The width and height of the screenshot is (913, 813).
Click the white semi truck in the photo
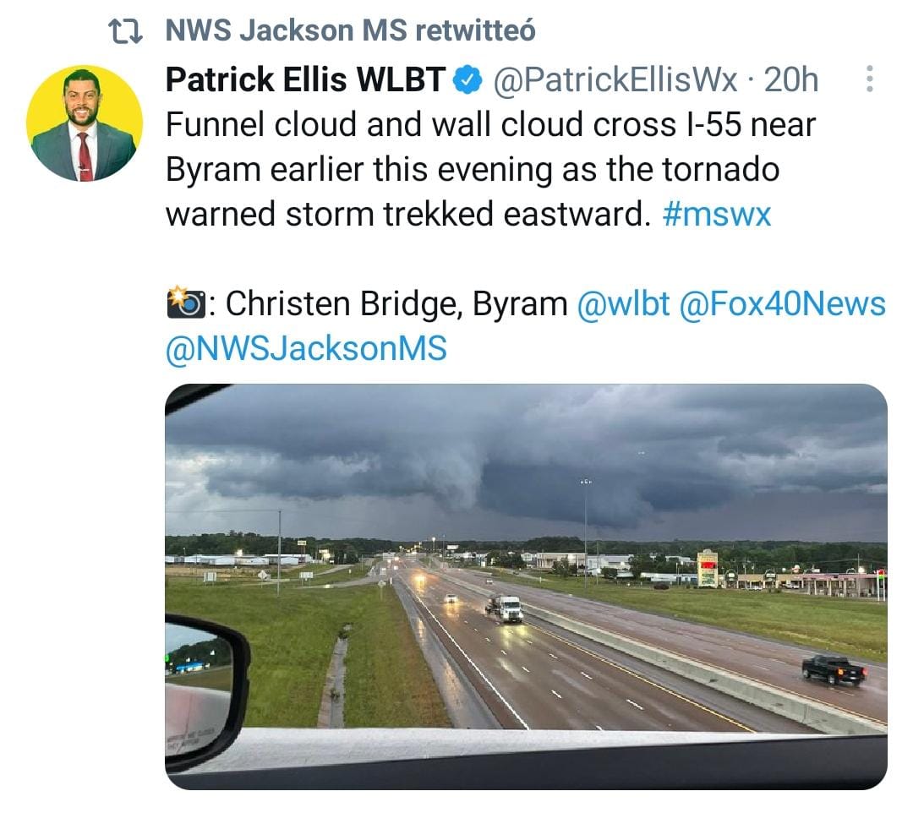tap(506, 608)
